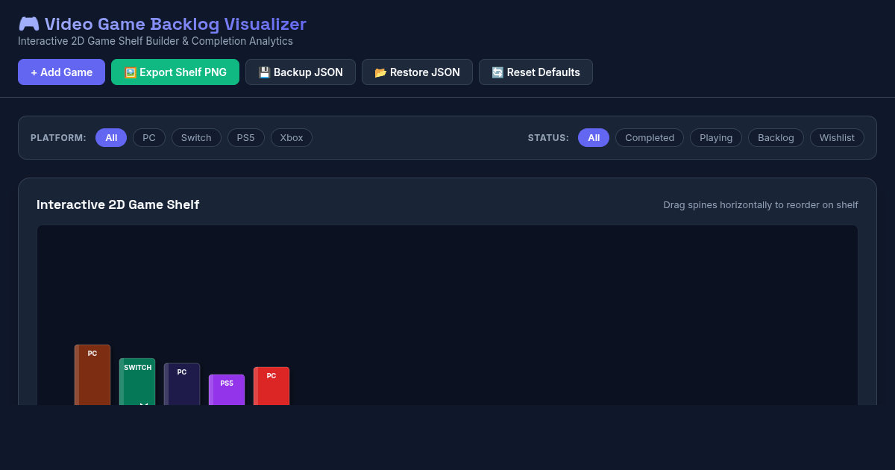Viewport: 895px width, 470px height.
Task: Filter games by Completed status
Action: pyautogui.click(x=650, y=138)
